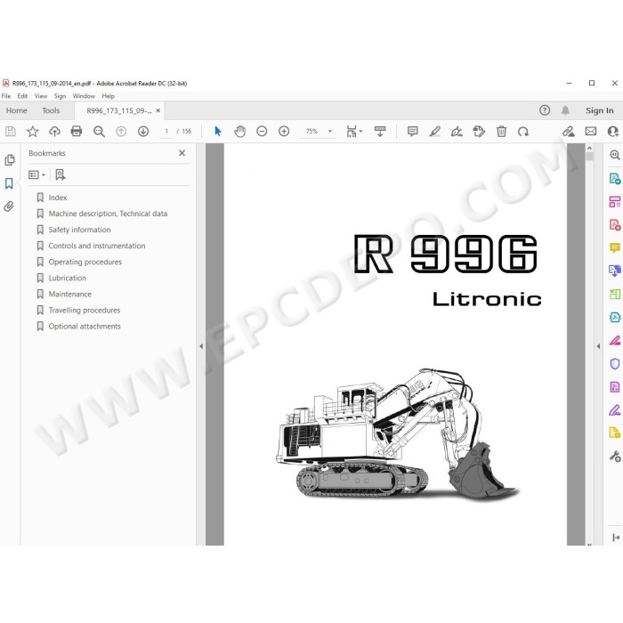Click the stamp tool icon
The height and width of the screenshot is (623, 623).
(x=479, y=131)
